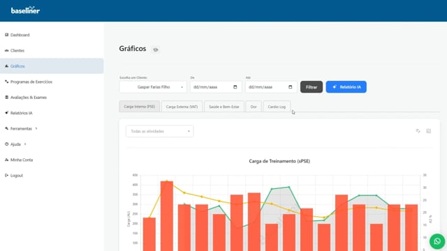Click the Logout icon in the sidebar

pyautogui.click(x=6, y=175)
